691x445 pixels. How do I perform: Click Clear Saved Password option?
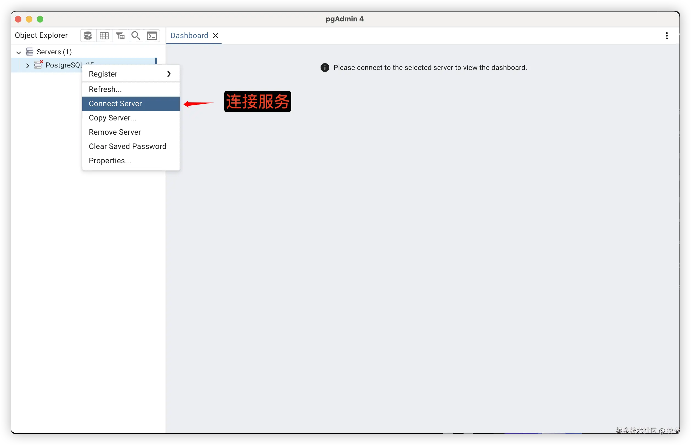coord(127,147)
